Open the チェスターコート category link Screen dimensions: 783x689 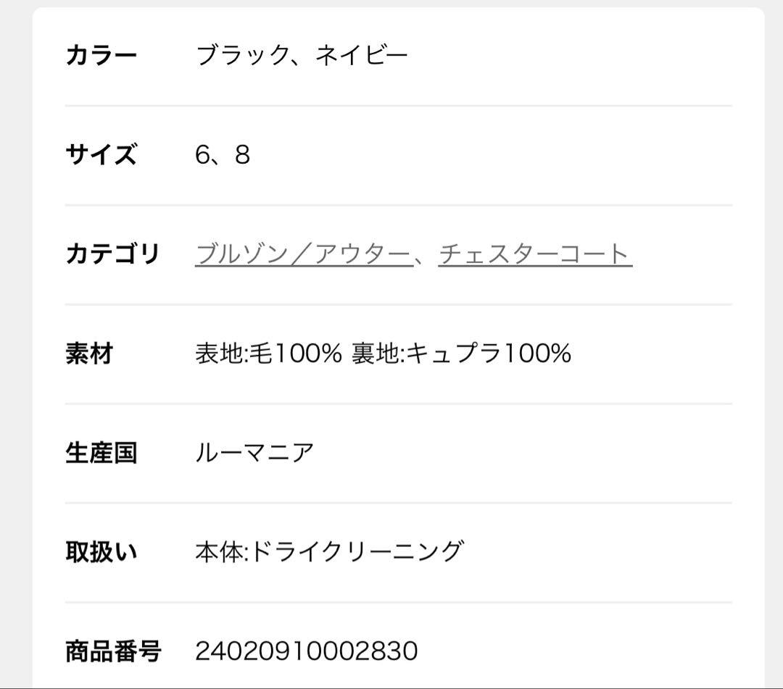[534, 252]
